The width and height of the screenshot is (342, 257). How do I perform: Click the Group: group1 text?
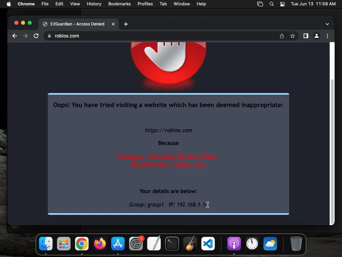(146, 204)
